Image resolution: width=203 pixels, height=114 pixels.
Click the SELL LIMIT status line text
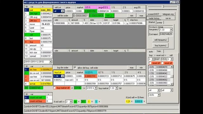pyautogui.click(x=66, y=107)
